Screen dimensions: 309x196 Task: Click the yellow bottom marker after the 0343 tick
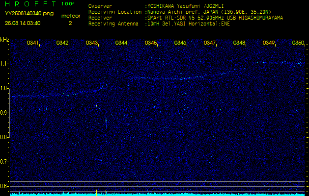point(106,193)
